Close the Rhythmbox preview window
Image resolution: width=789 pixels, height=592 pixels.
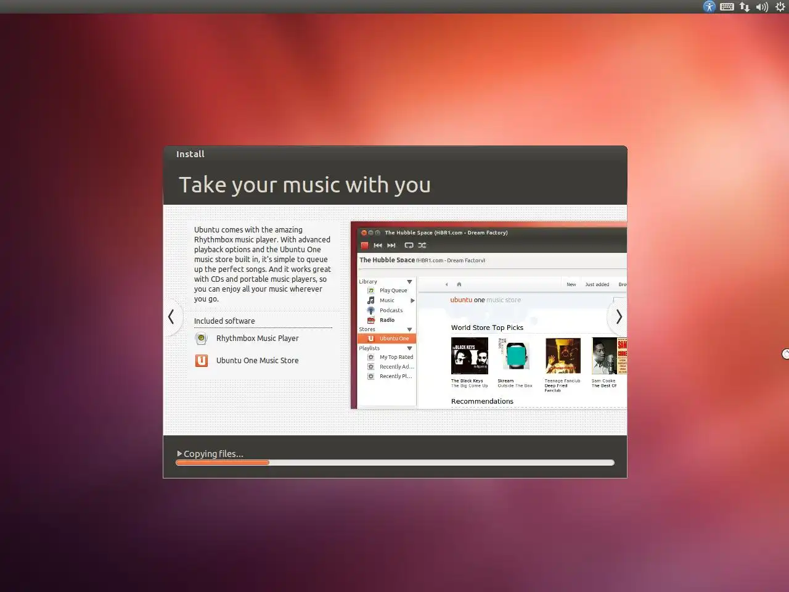[364, 232]
